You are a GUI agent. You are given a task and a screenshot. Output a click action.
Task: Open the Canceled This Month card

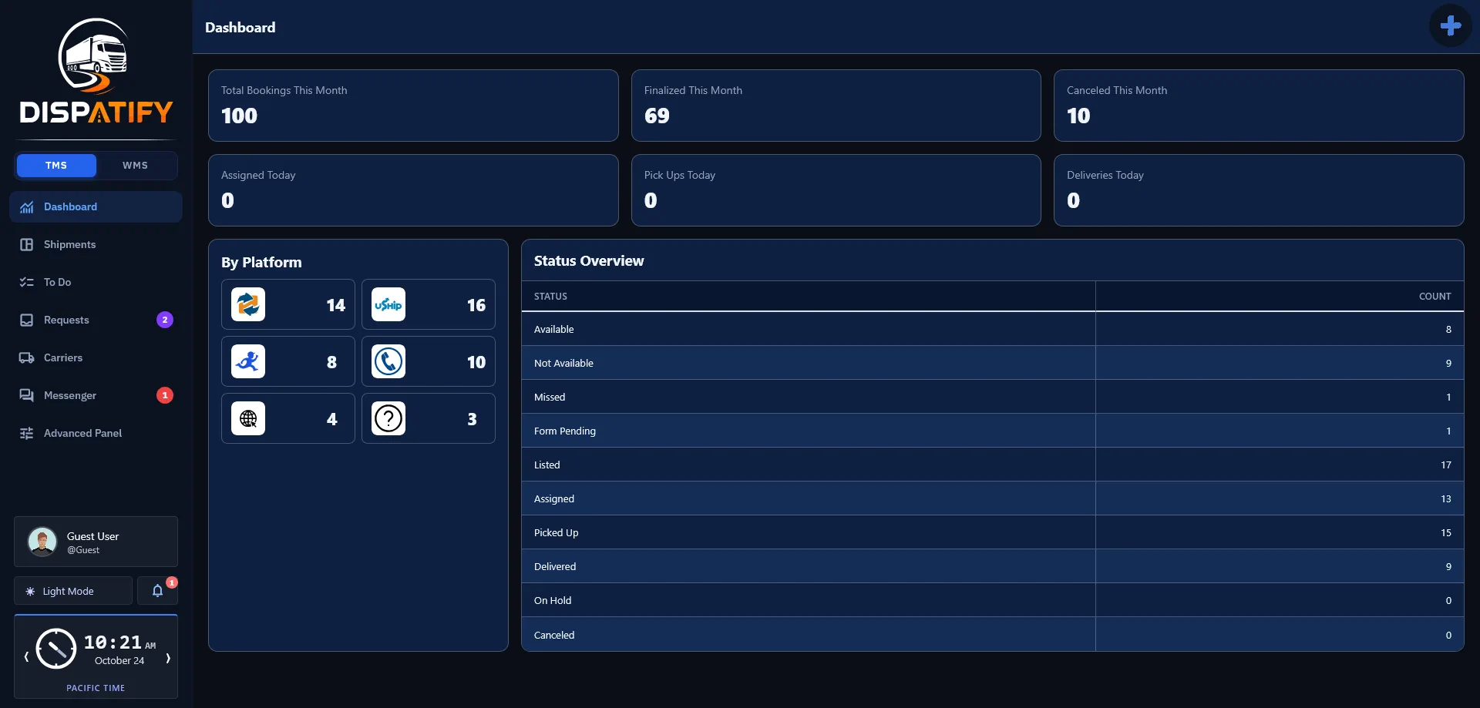pos(1259,106)
